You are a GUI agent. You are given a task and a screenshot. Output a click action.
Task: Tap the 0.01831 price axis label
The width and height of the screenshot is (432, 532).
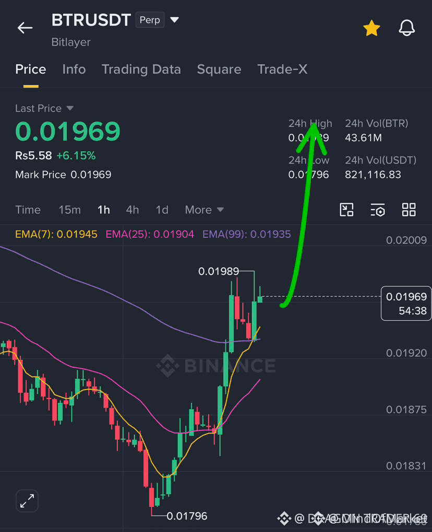coord(406,466)
